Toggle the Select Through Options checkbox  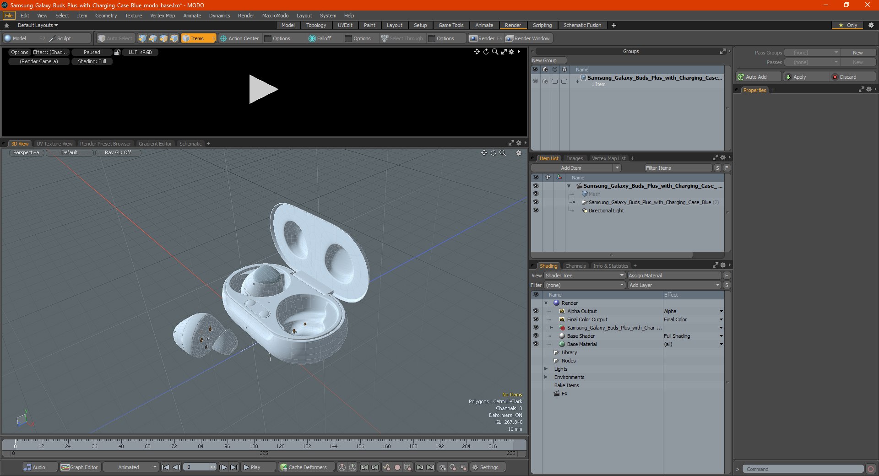(x=432, y=38)
